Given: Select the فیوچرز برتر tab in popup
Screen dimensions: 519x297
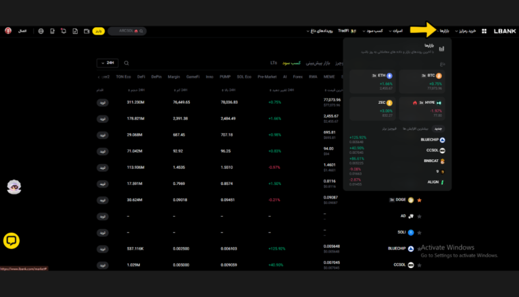Looking at the screenshot, I should tap(389, 129).
